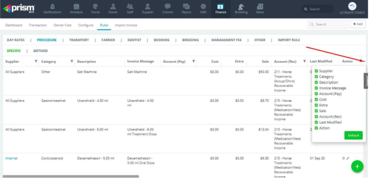Image resolution: width=369 pixels, height=178 pixels.
Task: Toggle the Last Modified column checkbox
Action: [317, 122]
